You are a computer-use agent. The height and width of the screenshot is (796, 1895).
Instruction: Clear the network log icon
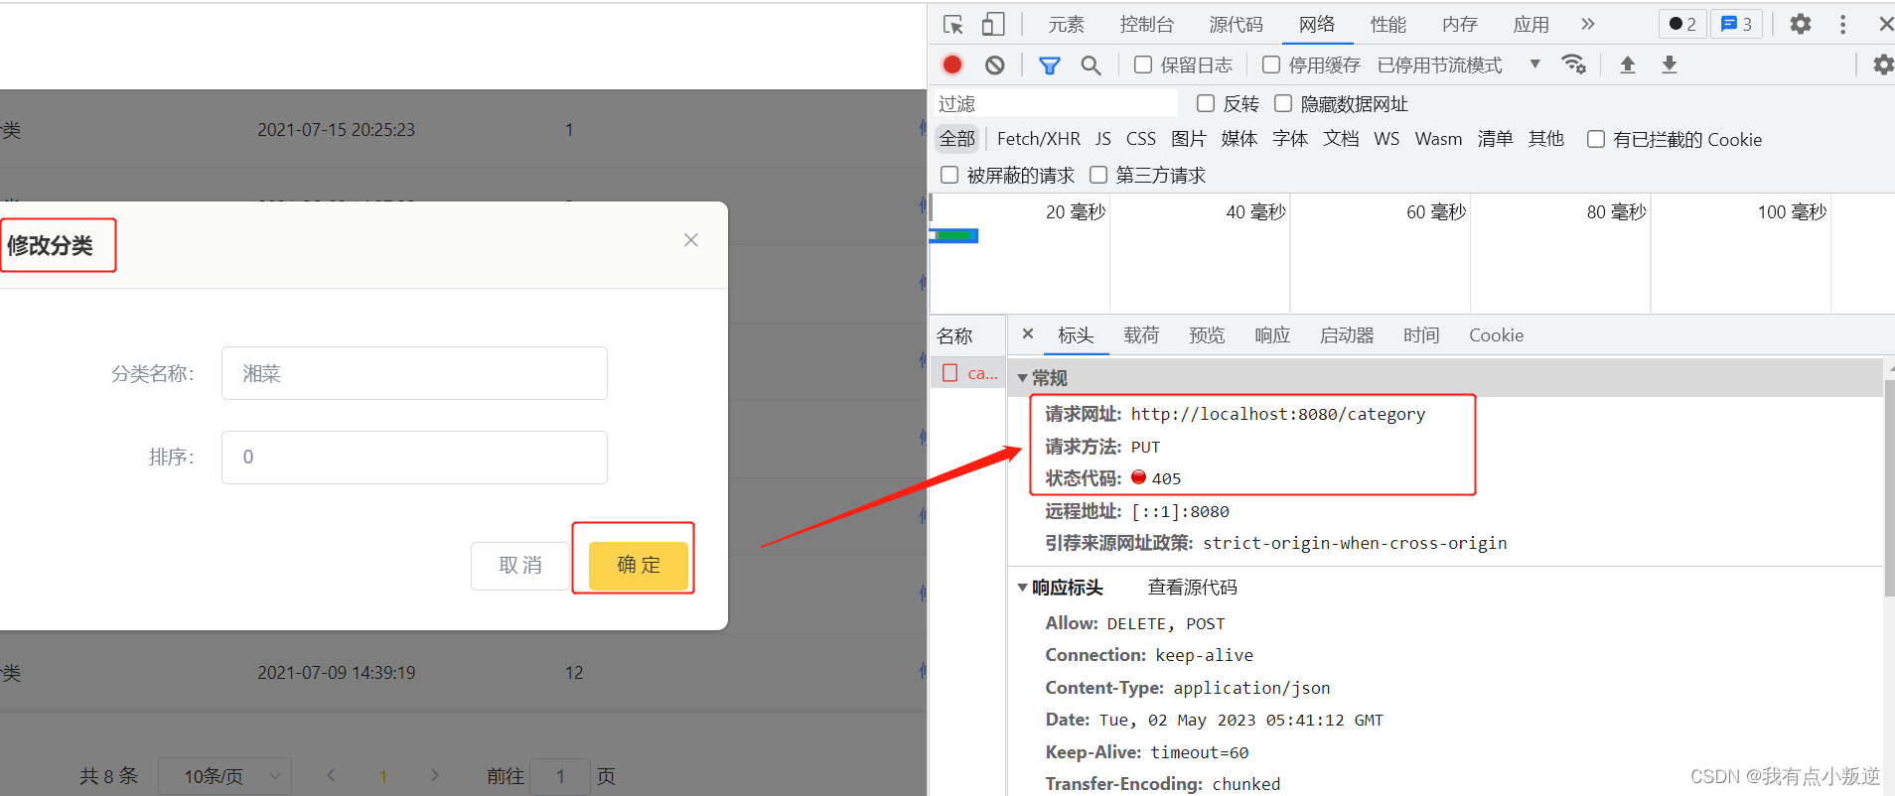point(995,65)
